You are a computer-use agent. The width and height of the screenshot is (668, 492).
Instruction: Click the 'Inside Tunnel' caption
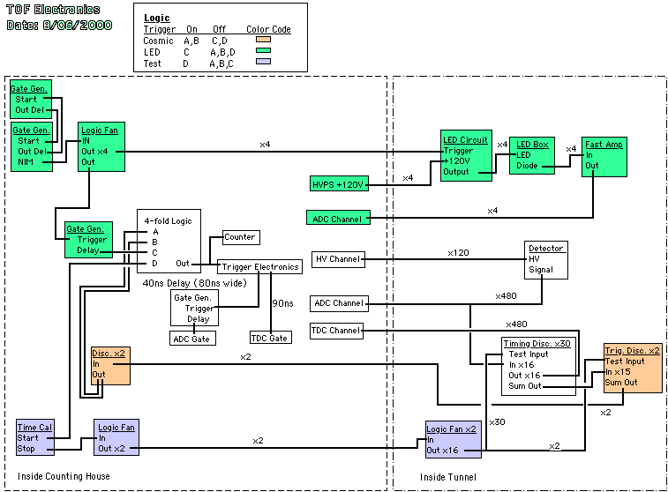coord(448,478)
